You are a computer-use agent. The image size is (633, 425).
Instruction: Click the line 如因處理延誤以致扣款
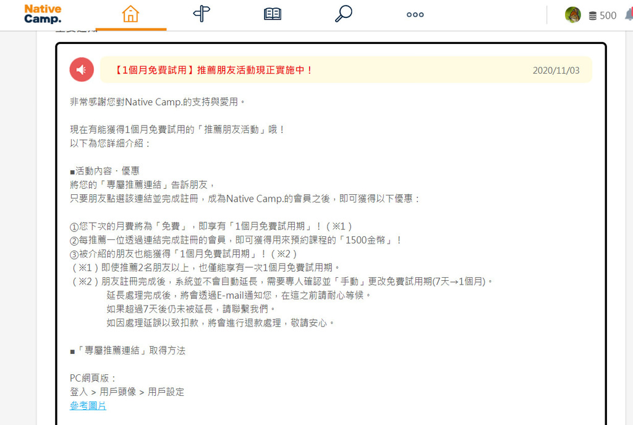click(221, 323)
